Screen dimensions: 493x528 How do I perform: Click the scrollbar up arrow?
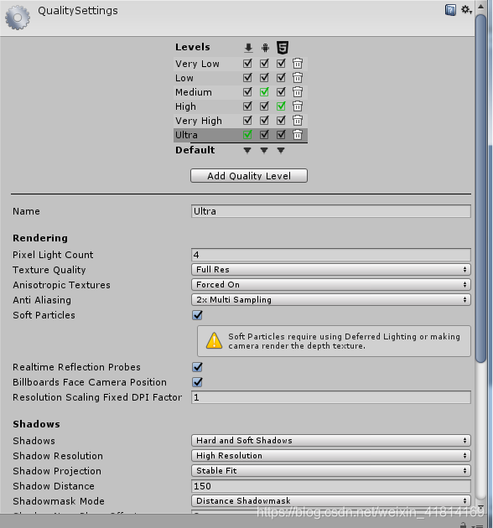tap(481, 7)
